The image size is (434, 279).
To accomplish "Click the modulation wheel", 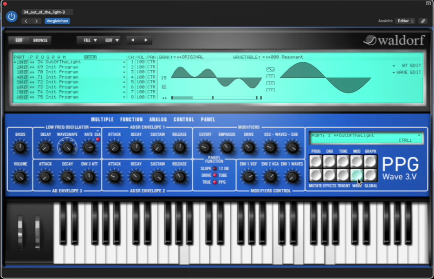I will coord(37,232).
